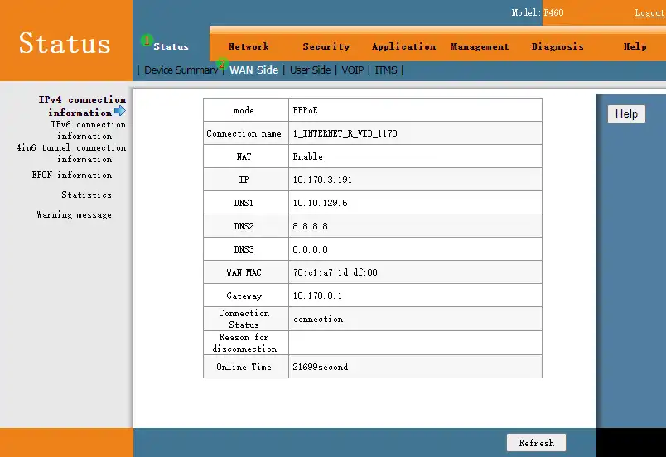Select the WAN Side submenu
666x457 pixels.
pos(253,70)
